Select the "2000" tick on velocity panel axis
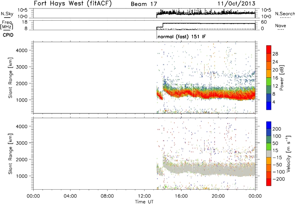 (x=22, y=159)
